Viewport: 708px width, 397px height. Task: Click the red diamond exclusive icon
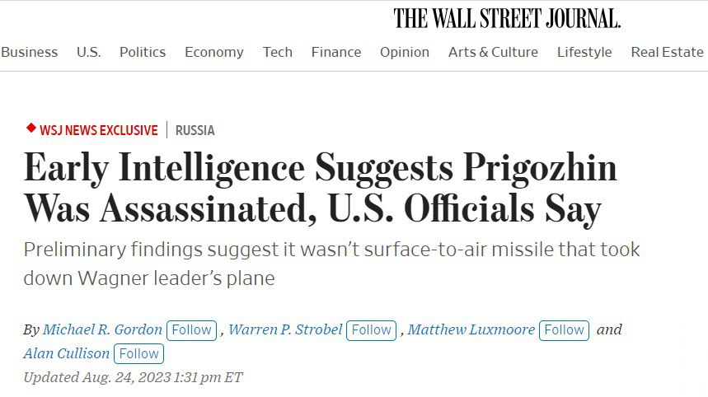click(x=31, y=128)
